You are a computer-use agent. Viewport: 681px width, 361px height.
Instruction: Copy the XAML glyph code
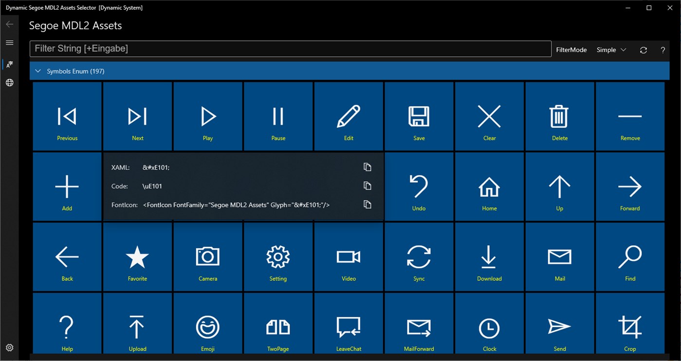pyautogui.click(x=368, y=167)
